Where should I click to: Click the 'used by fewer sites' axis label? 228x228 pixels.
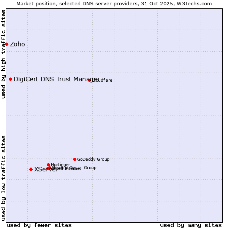(x=39, y=225)
